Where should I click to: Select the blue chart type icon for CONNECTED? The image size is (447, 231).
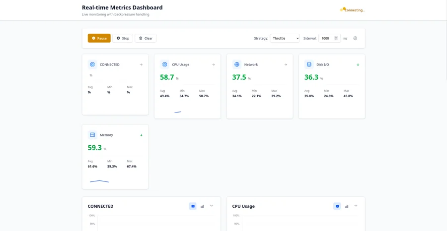pos(193,206)
